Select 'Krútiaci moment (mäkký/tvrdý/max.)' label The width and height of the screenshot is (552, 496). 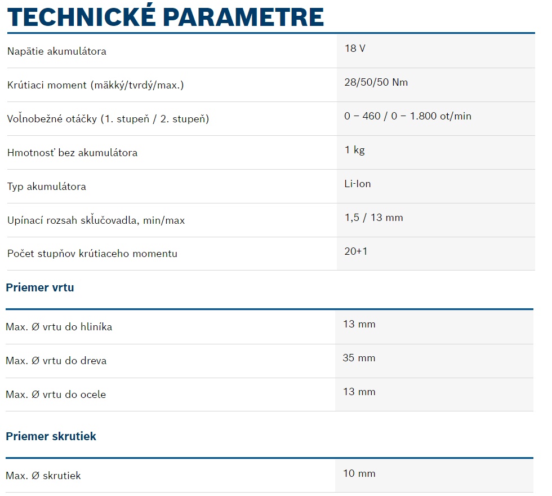click(95, 85)
